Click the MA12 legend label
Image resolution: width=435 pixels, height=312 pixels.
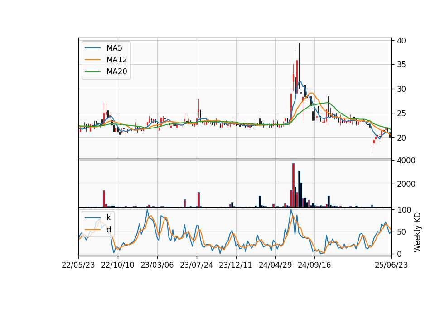[x=116, y=60]
